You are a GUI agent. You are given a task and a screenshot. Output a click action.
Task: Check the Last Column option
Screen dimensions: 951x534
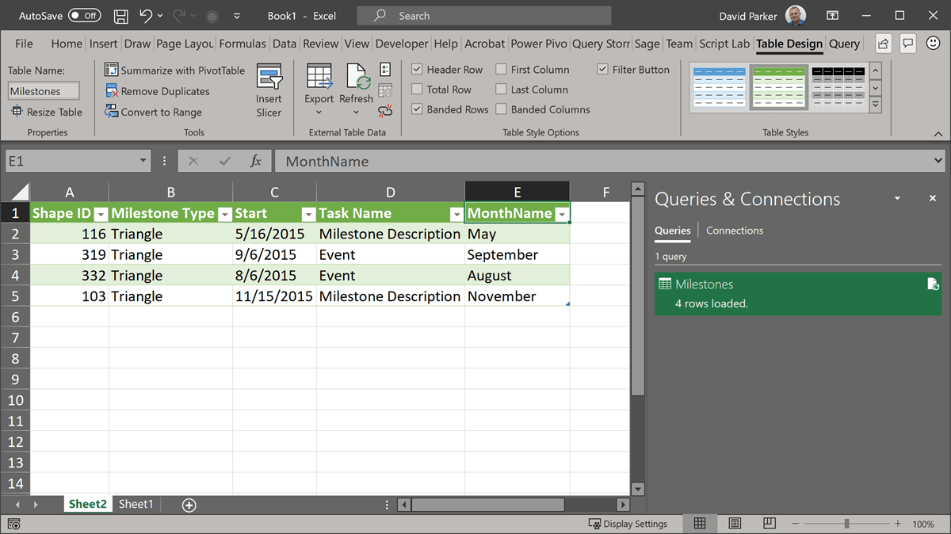[500, 89]
